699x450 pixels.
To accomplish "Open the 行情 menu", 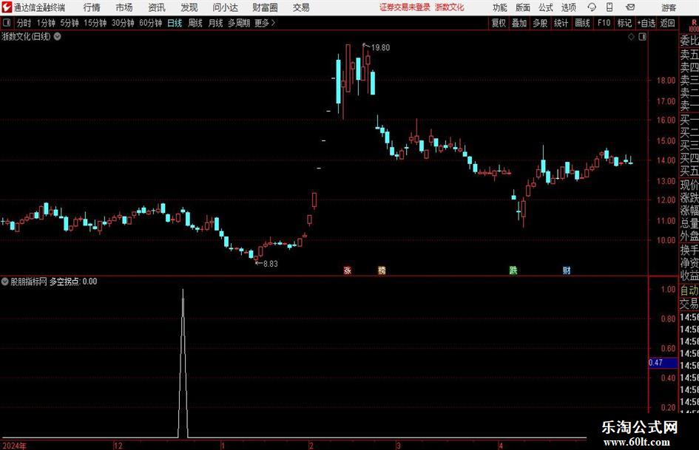I will (92, 7).
